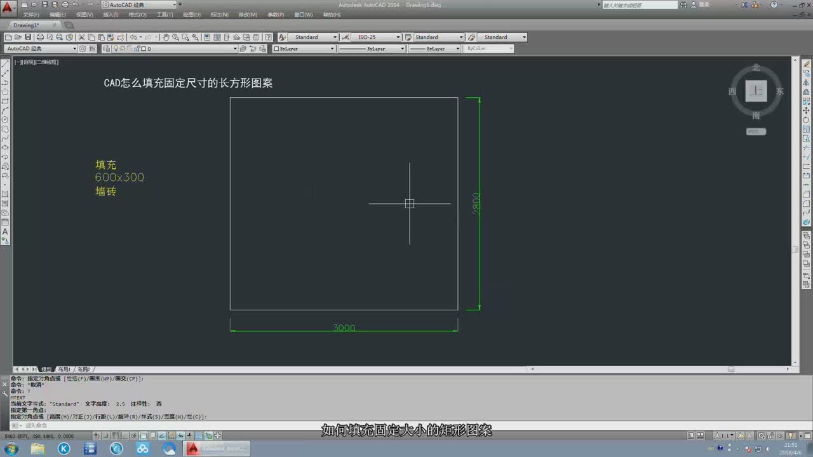
Task: Select the Line draw tool
Action: 6,64
